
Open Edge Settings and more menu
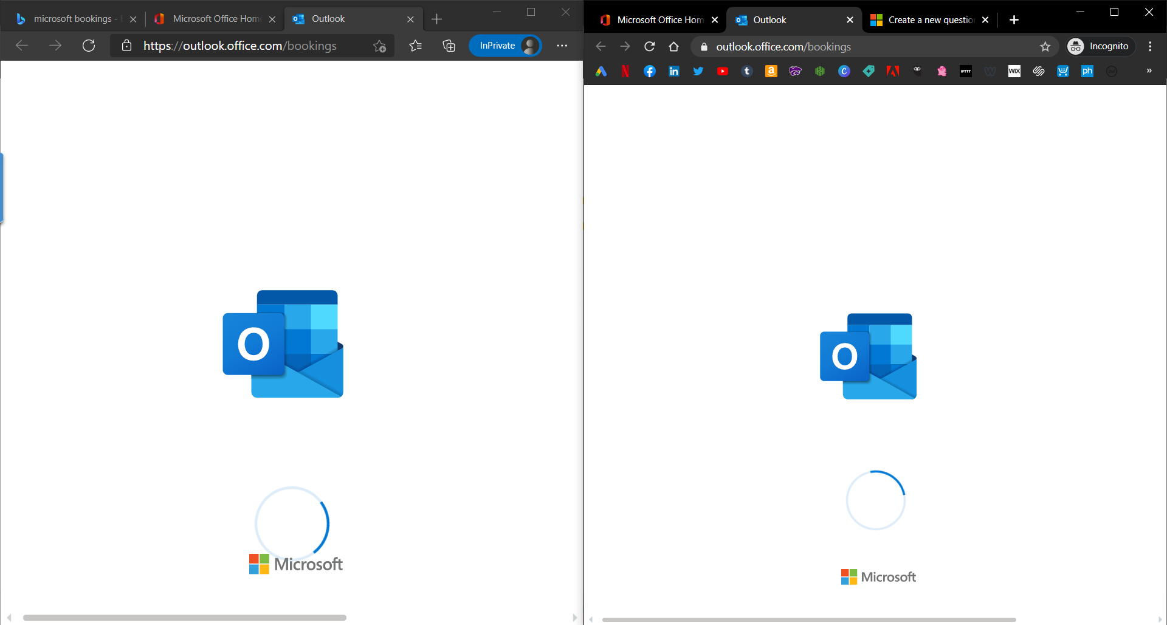coord(562,46)
